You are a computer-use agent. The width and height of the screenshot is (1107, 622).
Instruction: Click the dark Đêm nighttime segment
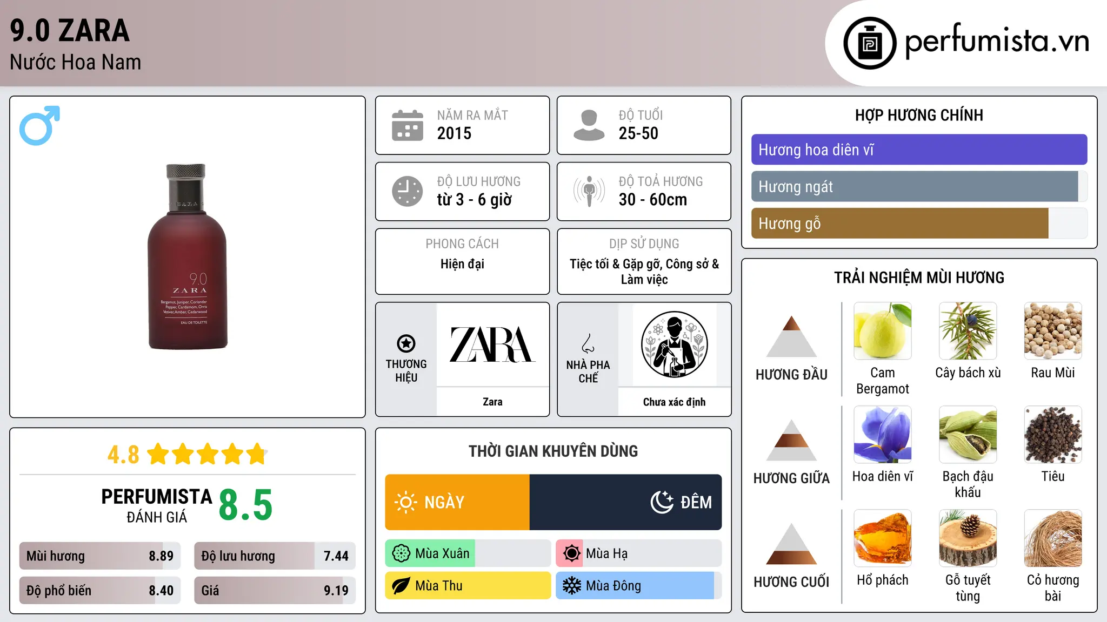pyautogui.click(x=625, y=502)
